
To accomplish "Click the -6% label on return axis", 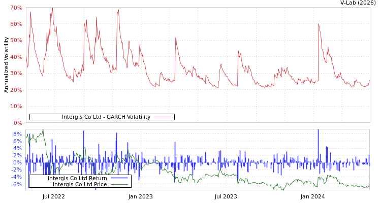I will pyautogui.click(x=17, y=184).
